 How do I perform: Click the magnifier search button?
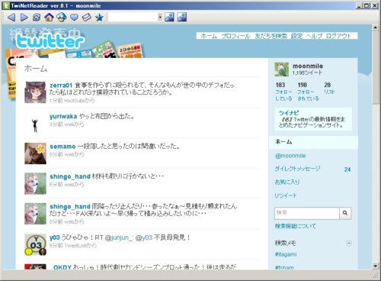[345, 213]
